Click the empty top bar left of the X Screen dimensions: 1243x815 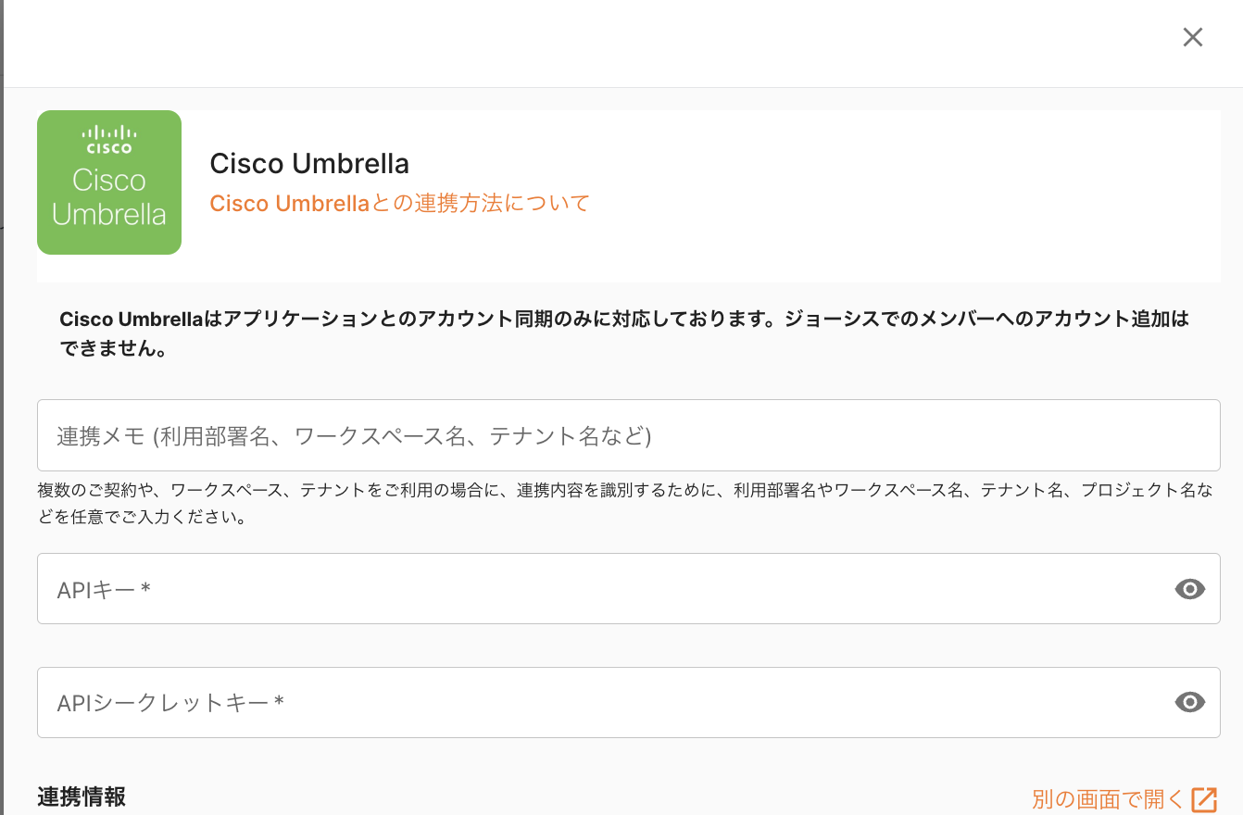pos(593,42)
